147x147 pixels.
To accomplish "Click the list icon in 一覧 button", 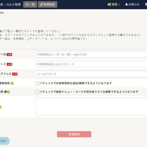I will 27,4.
